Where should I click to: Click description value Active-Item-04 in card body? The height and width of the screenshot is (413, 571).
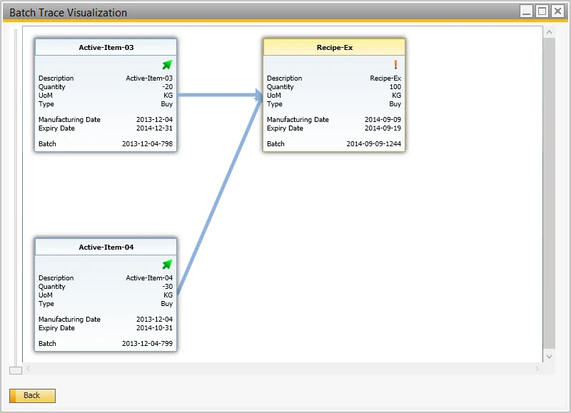click(149, 278)
